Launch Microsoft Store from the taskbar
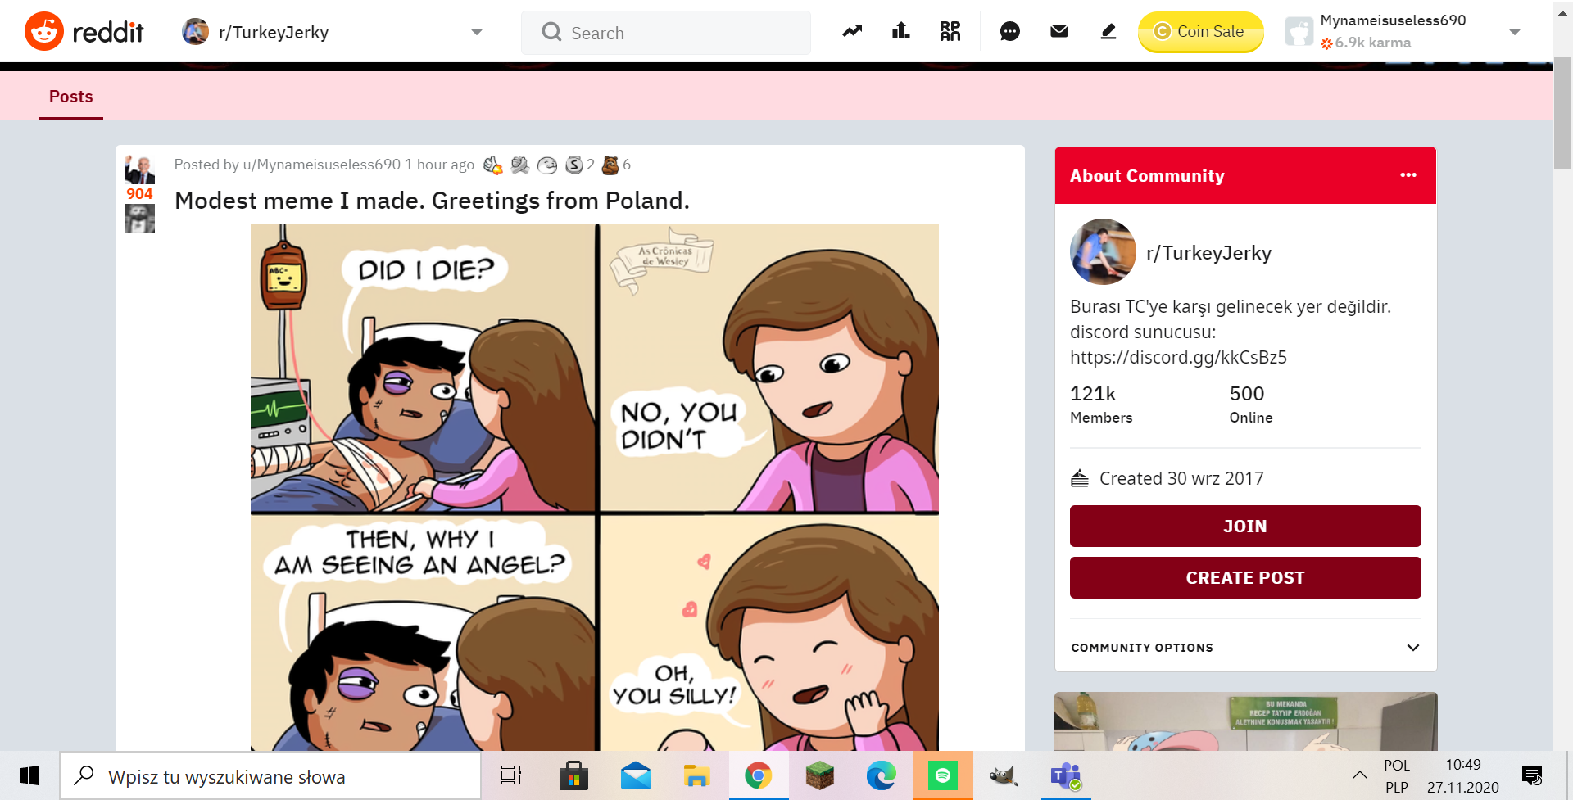 point(573,775)
